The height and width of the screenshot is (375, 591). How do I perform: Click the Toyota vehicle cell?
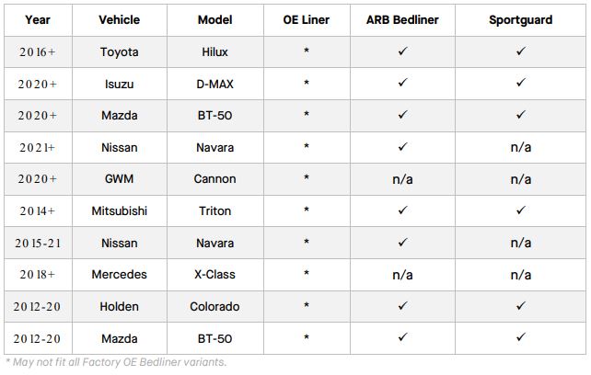tap(120, 52)
